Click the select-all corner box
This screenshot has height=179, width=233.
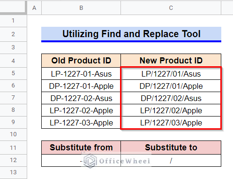pos(13,7)
